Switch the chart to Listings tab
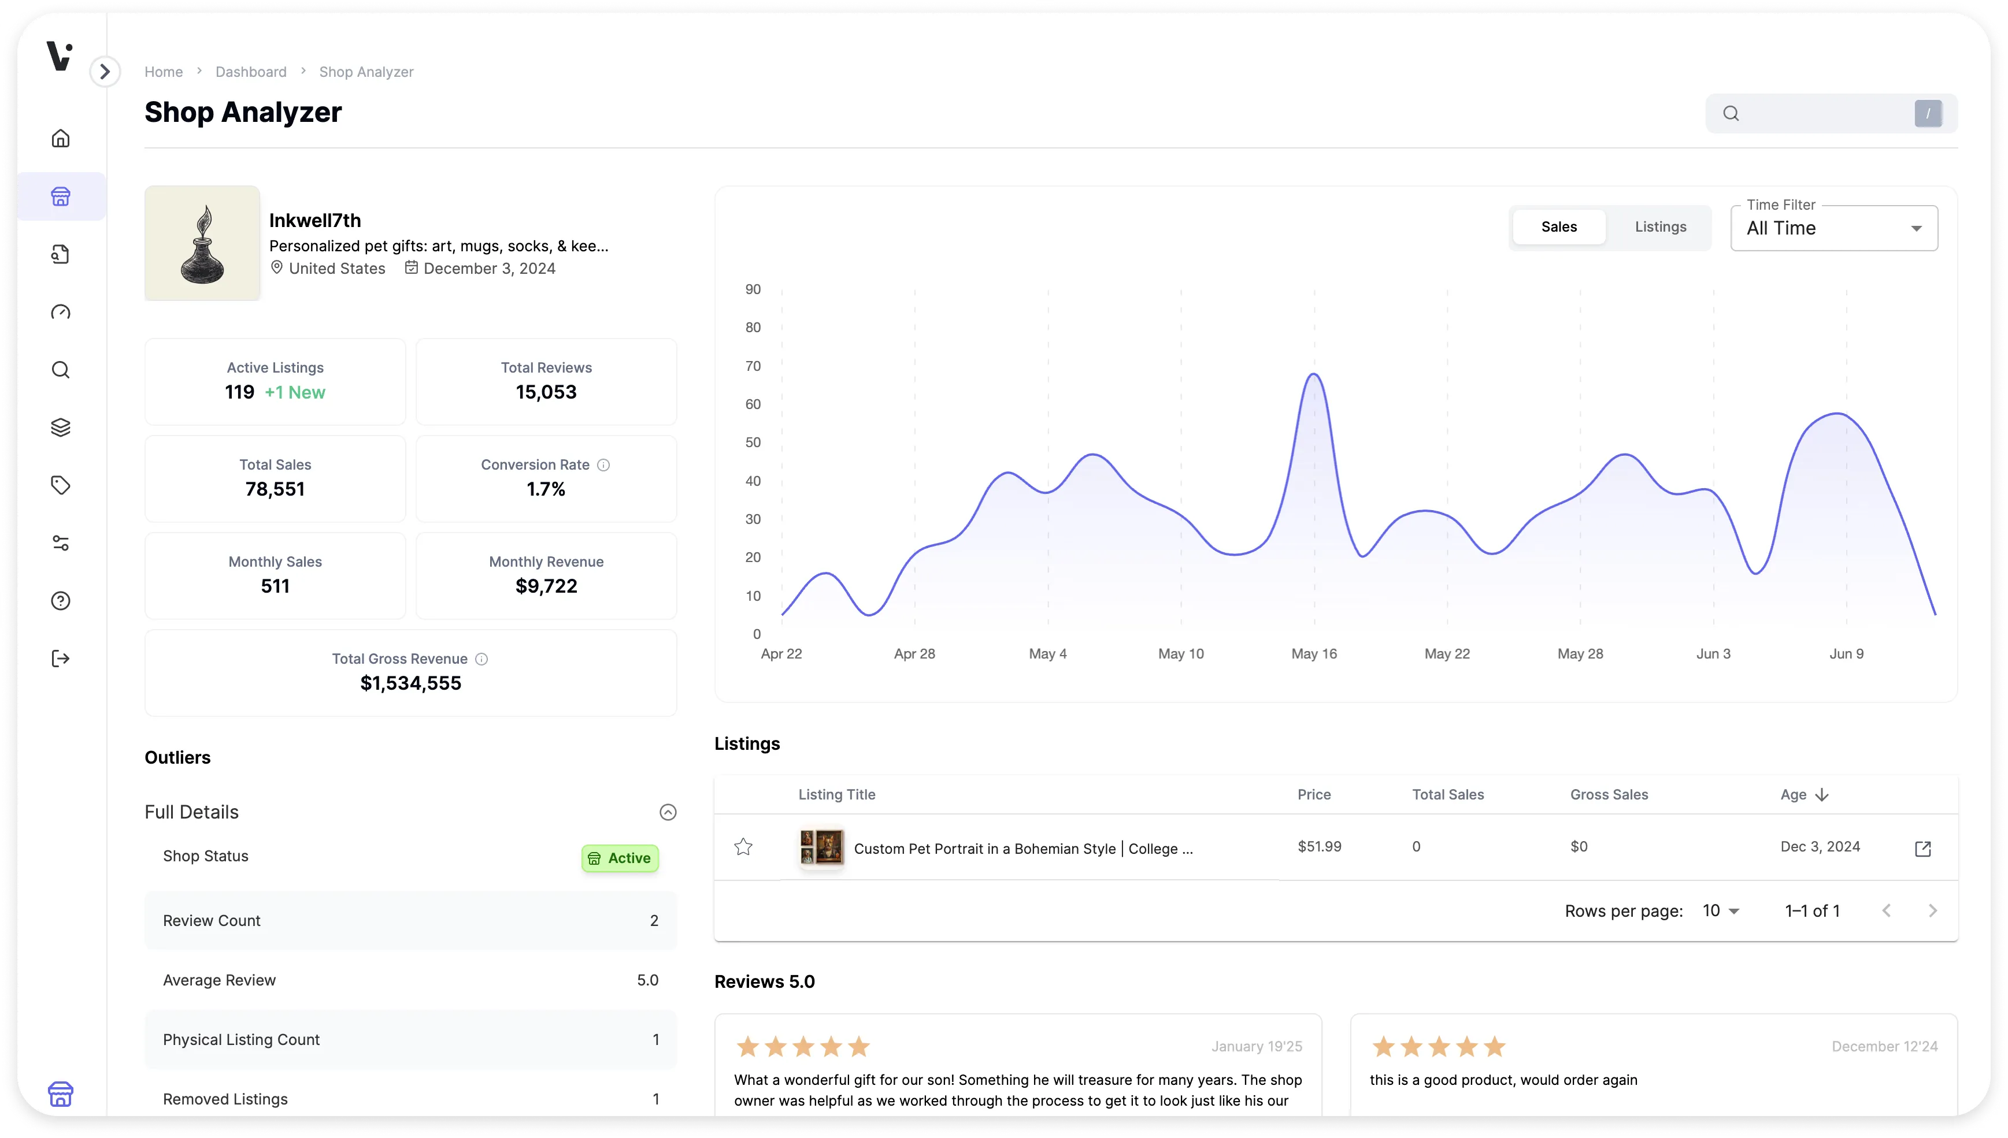This screenshot has height=1138, width=2008. pyautogui.click(x=1661, y=226)
